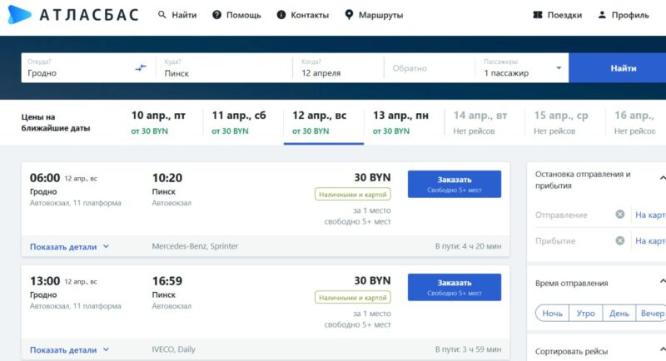Clear the Прибытие stop field
This screenshot has width=666, height=361.
(619, 241)
